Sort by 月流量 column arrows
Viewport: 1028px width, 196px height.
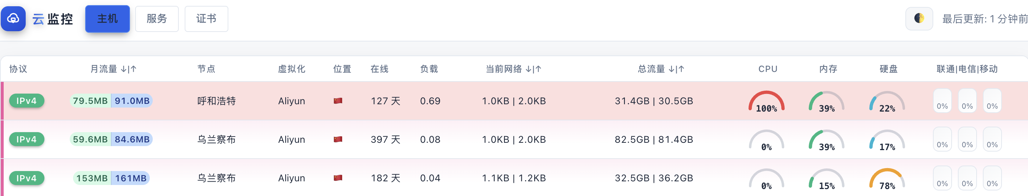[128, 69]
